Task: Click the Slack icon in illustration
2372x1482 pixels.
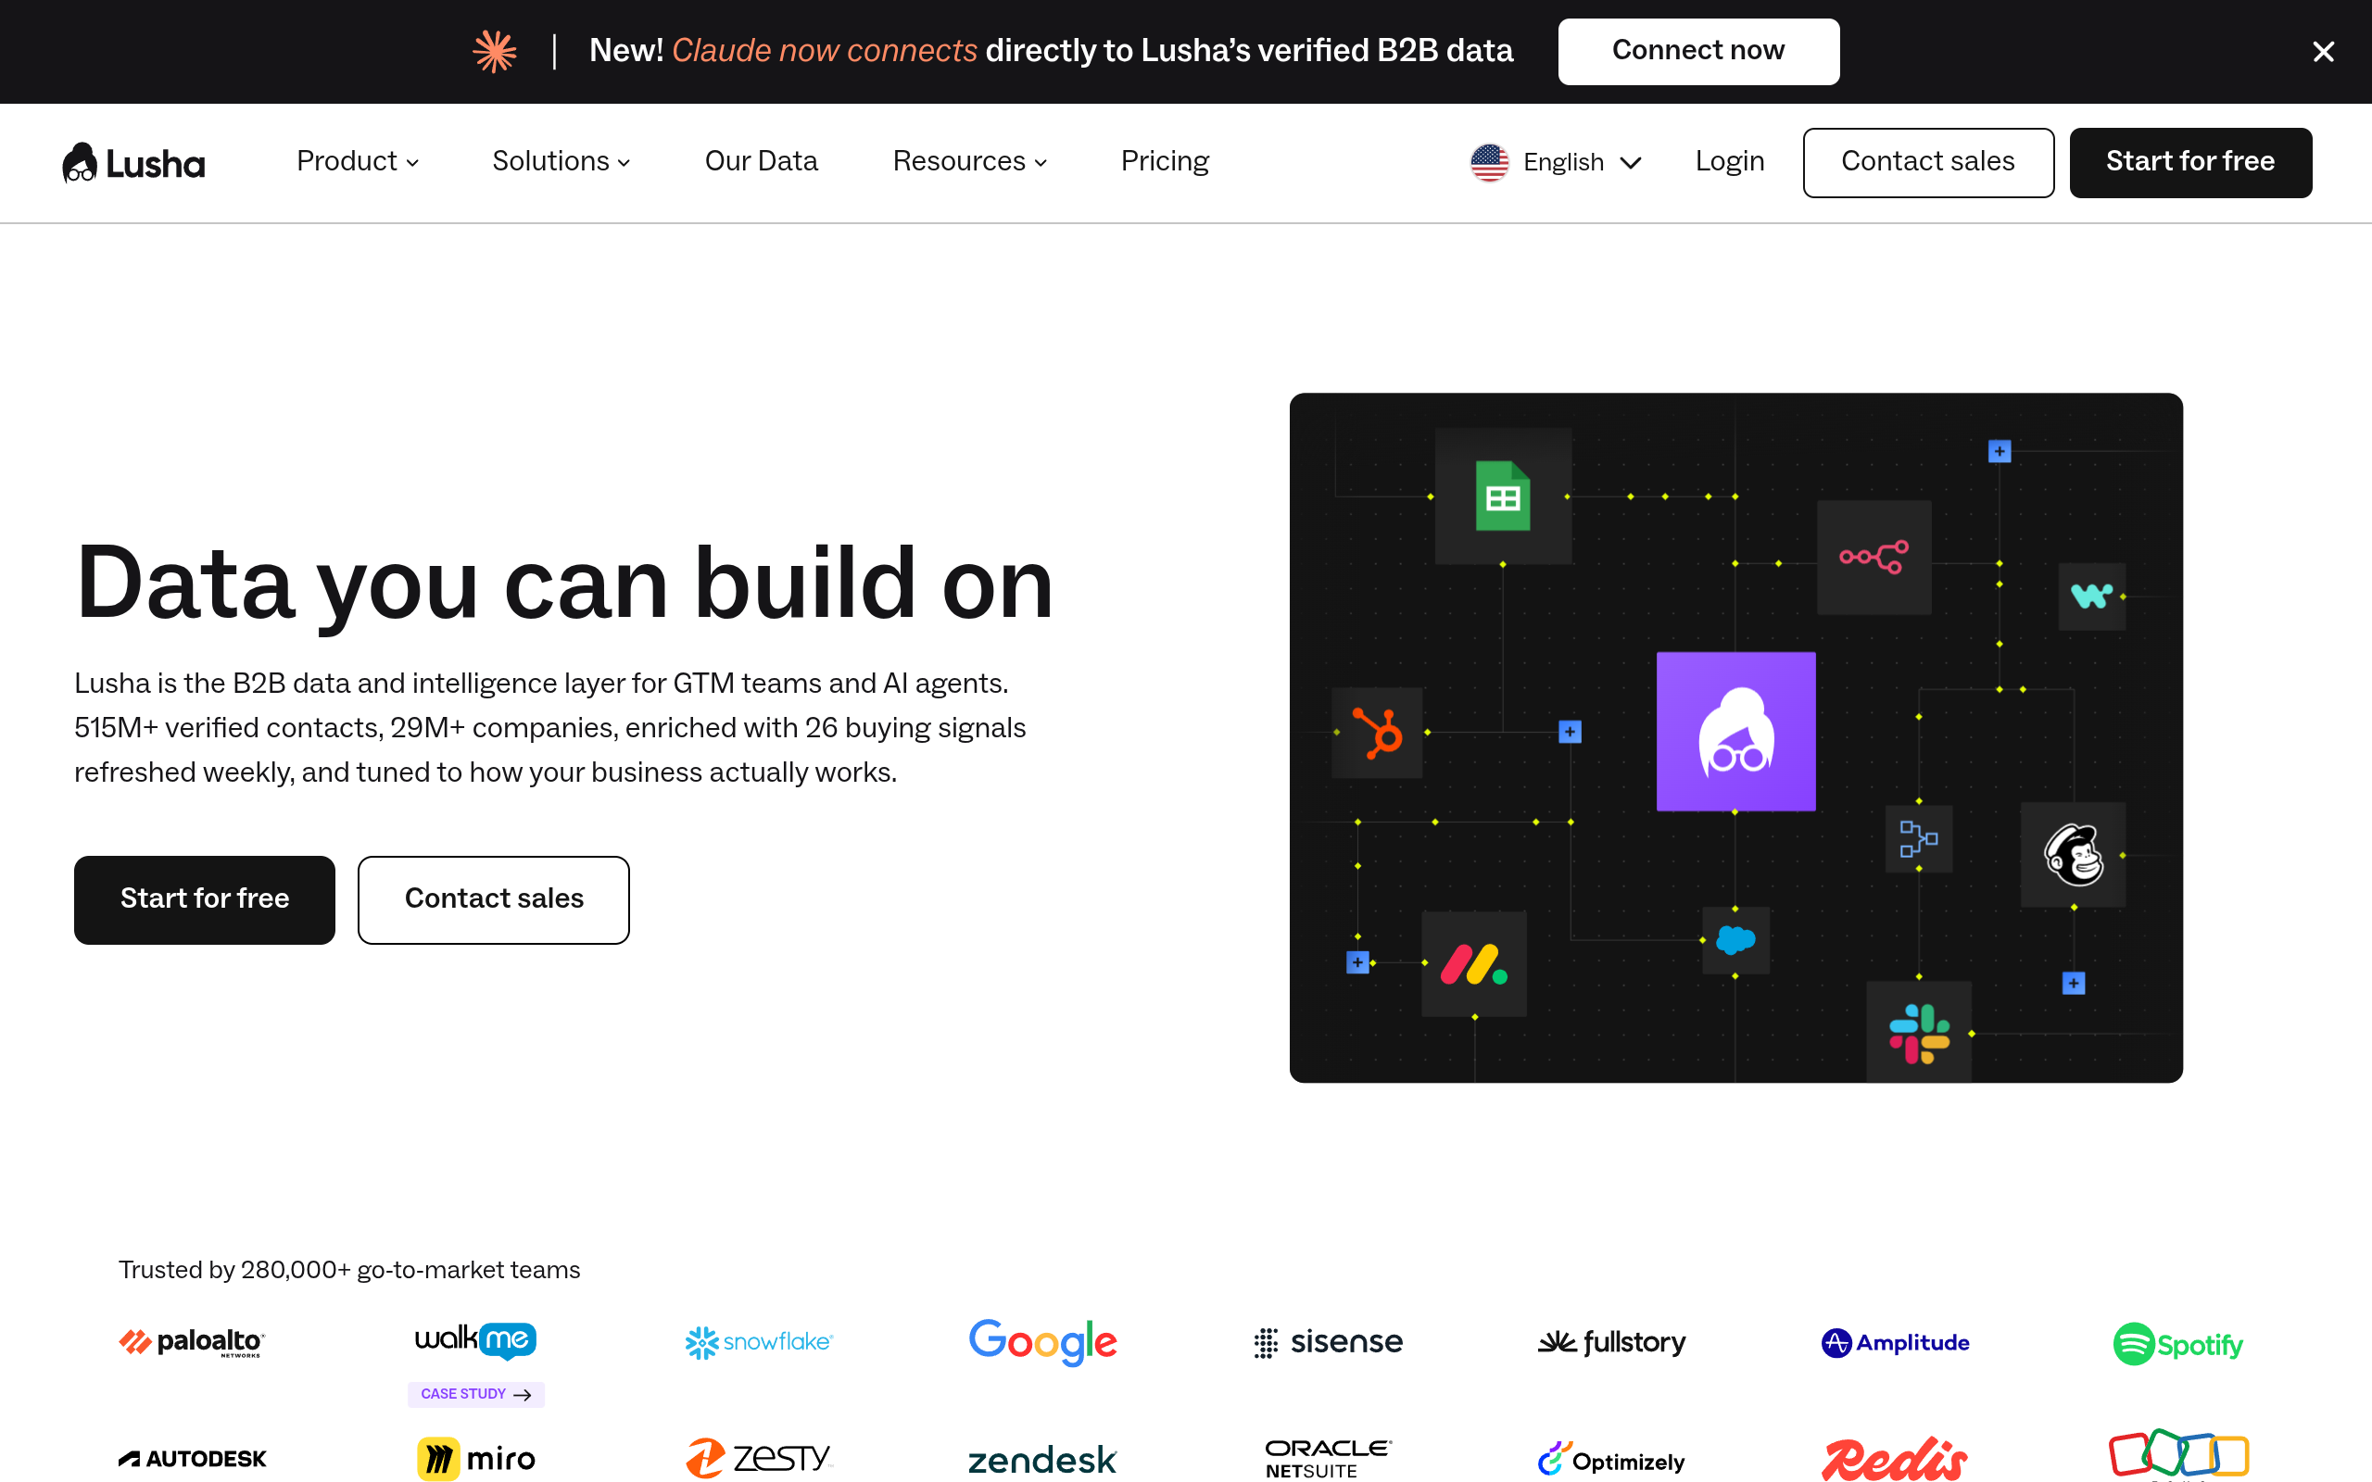Action: click(x=1918, y=1033)
